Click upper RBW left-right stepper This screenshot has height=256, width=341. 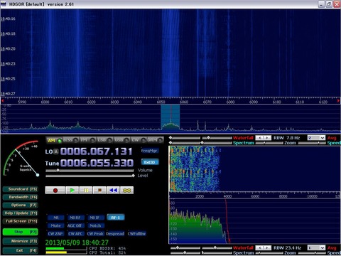click(264, 138)
